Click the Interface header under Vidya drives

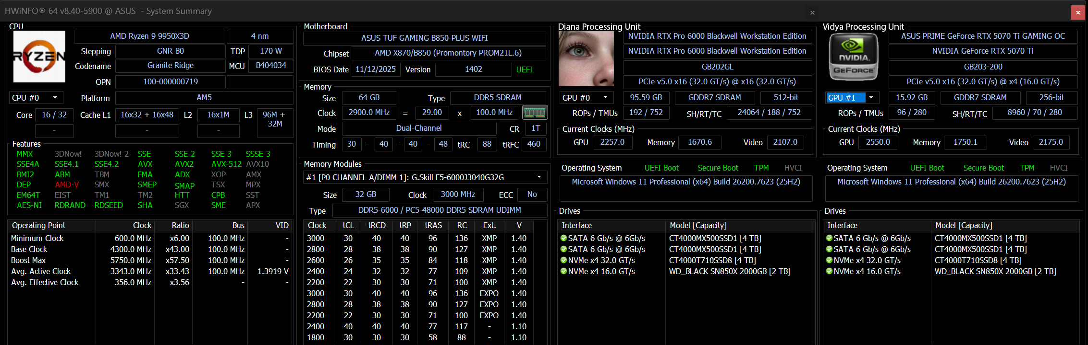point(877,226)
